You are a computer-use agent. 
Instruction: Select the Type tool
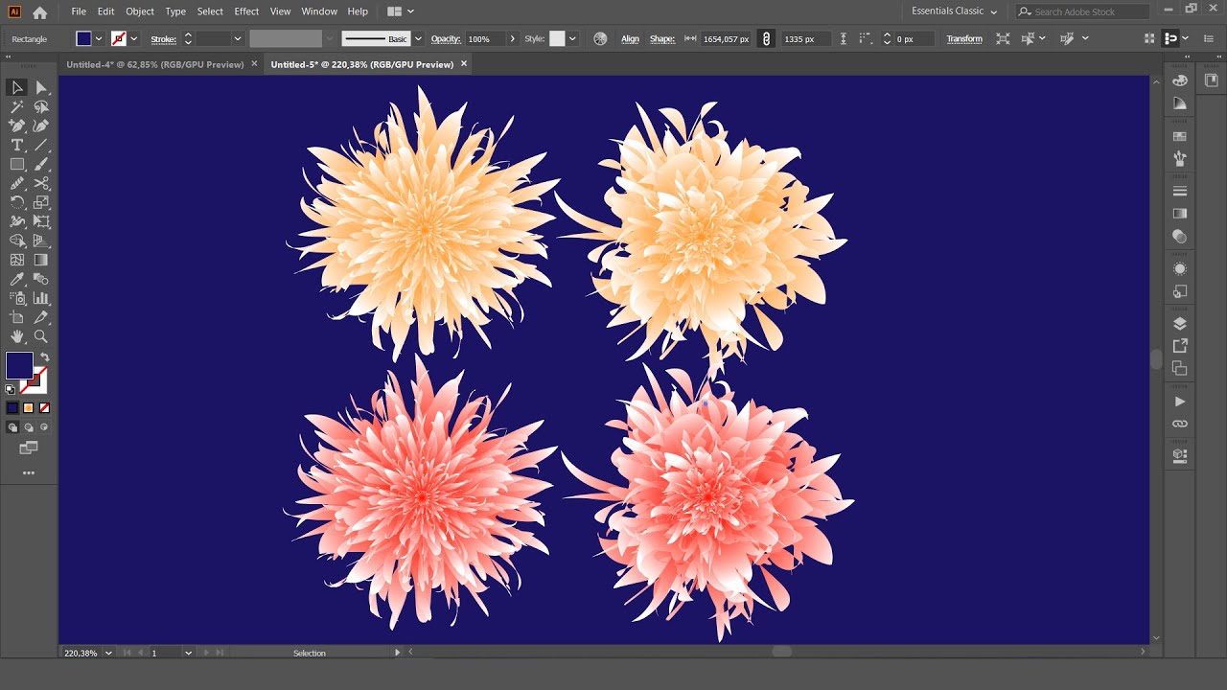pyautogui.click(x=17, y=145)
